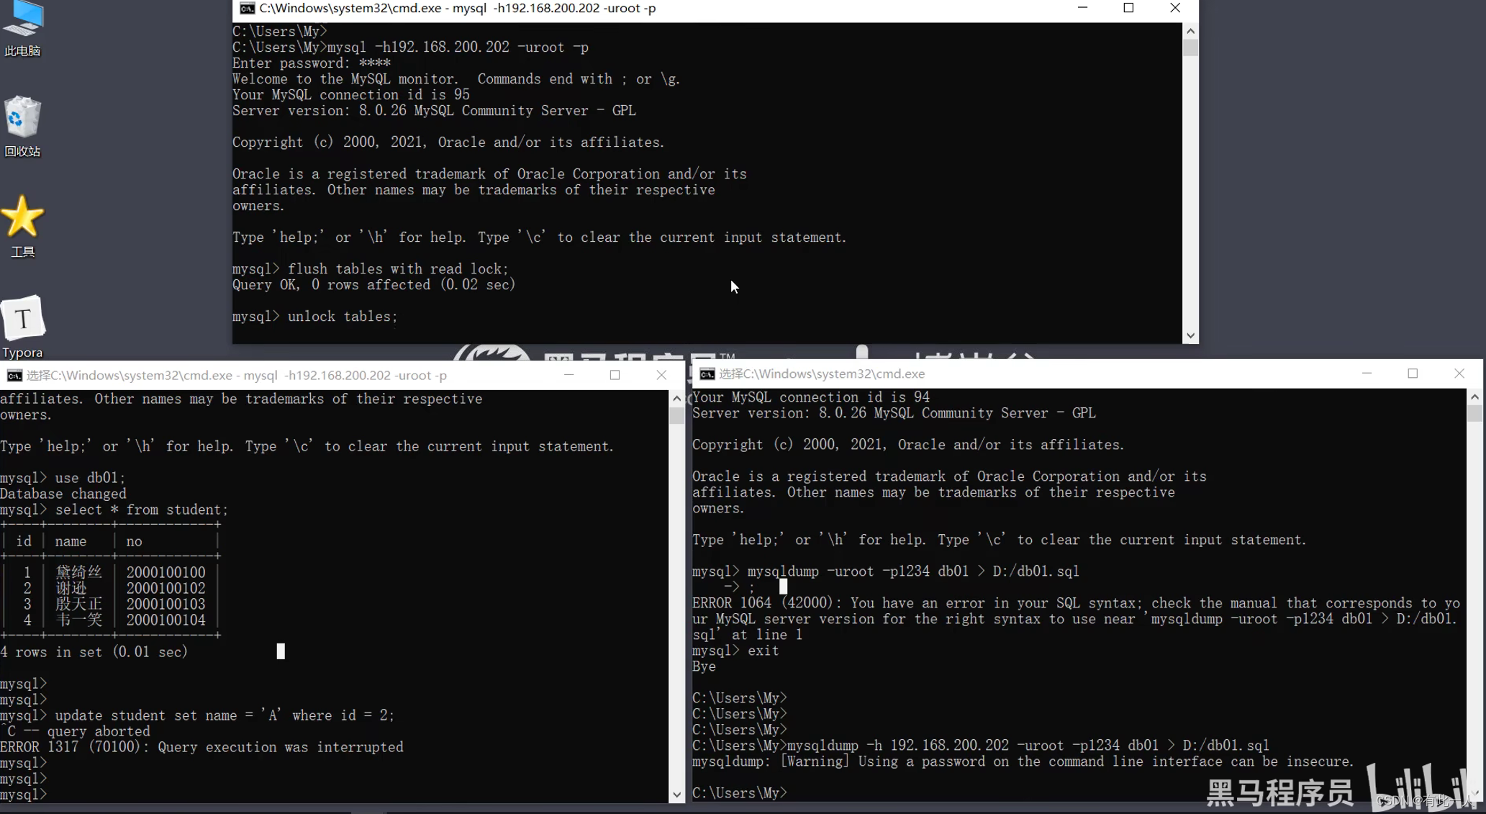The image size is (1486, 814).
Task: Click scrollbar thumb in bottom-left cmd window
Action: click(x=676, y=415)
